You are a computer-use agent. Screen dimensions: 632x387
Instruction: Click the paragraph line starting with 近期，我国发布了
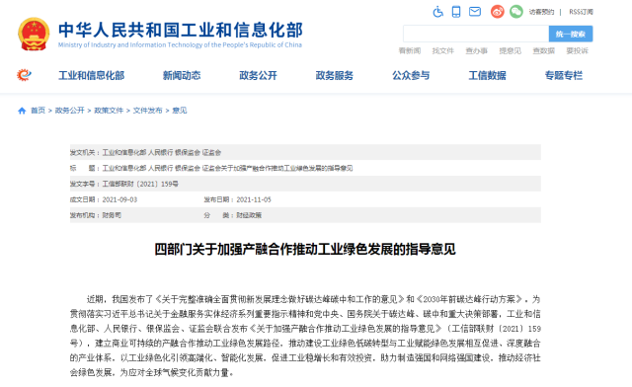coord(314,299)
